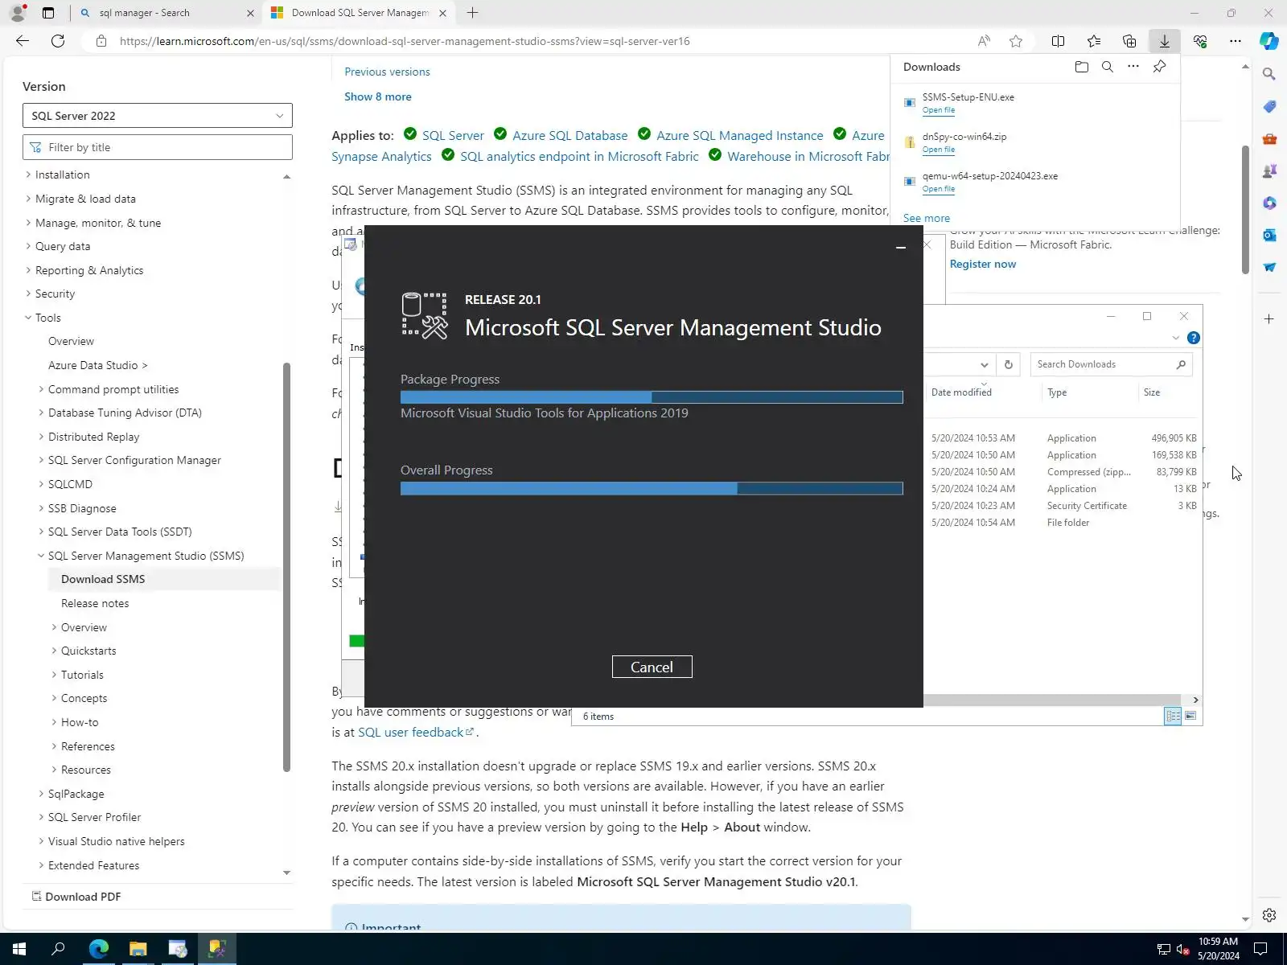Toggle the Downloads toolbar button
This screenshot has height=965, width=1287.
(x=1165, y=41)
